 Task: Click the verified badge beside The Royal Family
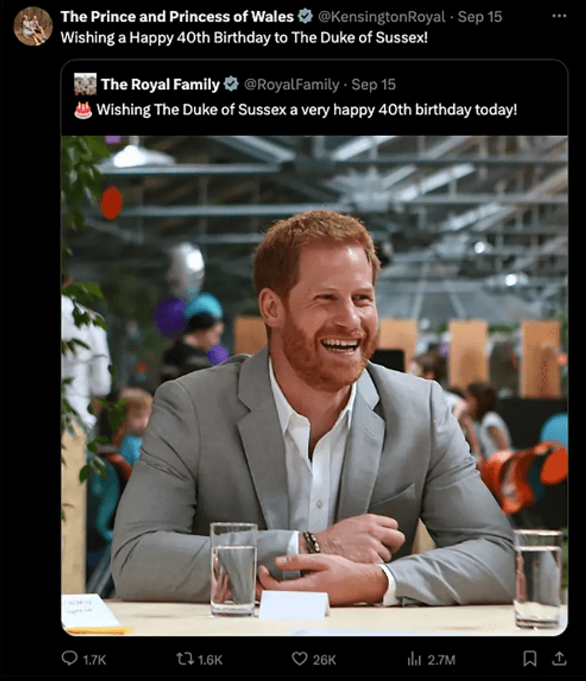(230, 84)
